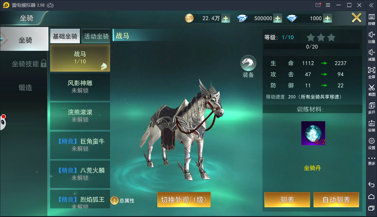Image resolution: width=377 pixels, height=217 pixels.
Task: Add diamonds next to 500000 balance
Action: click(x=277, y=18)
